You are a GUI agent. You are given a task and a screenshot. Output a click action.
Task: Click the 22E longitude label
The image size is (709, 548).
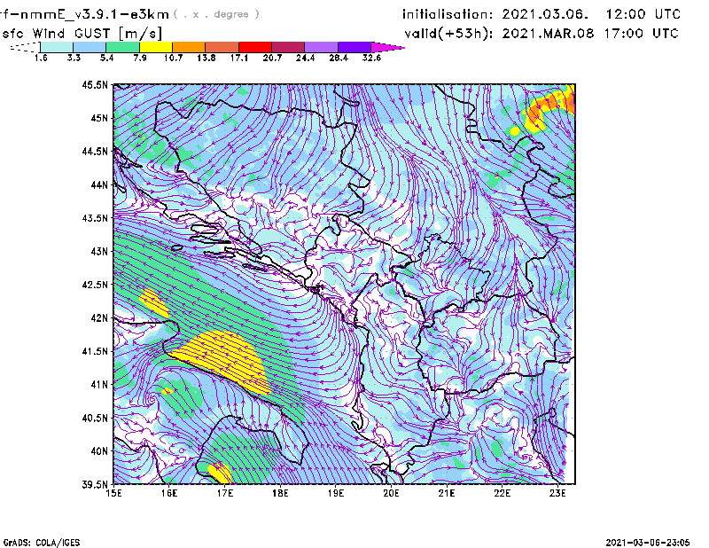coord(503,493)
